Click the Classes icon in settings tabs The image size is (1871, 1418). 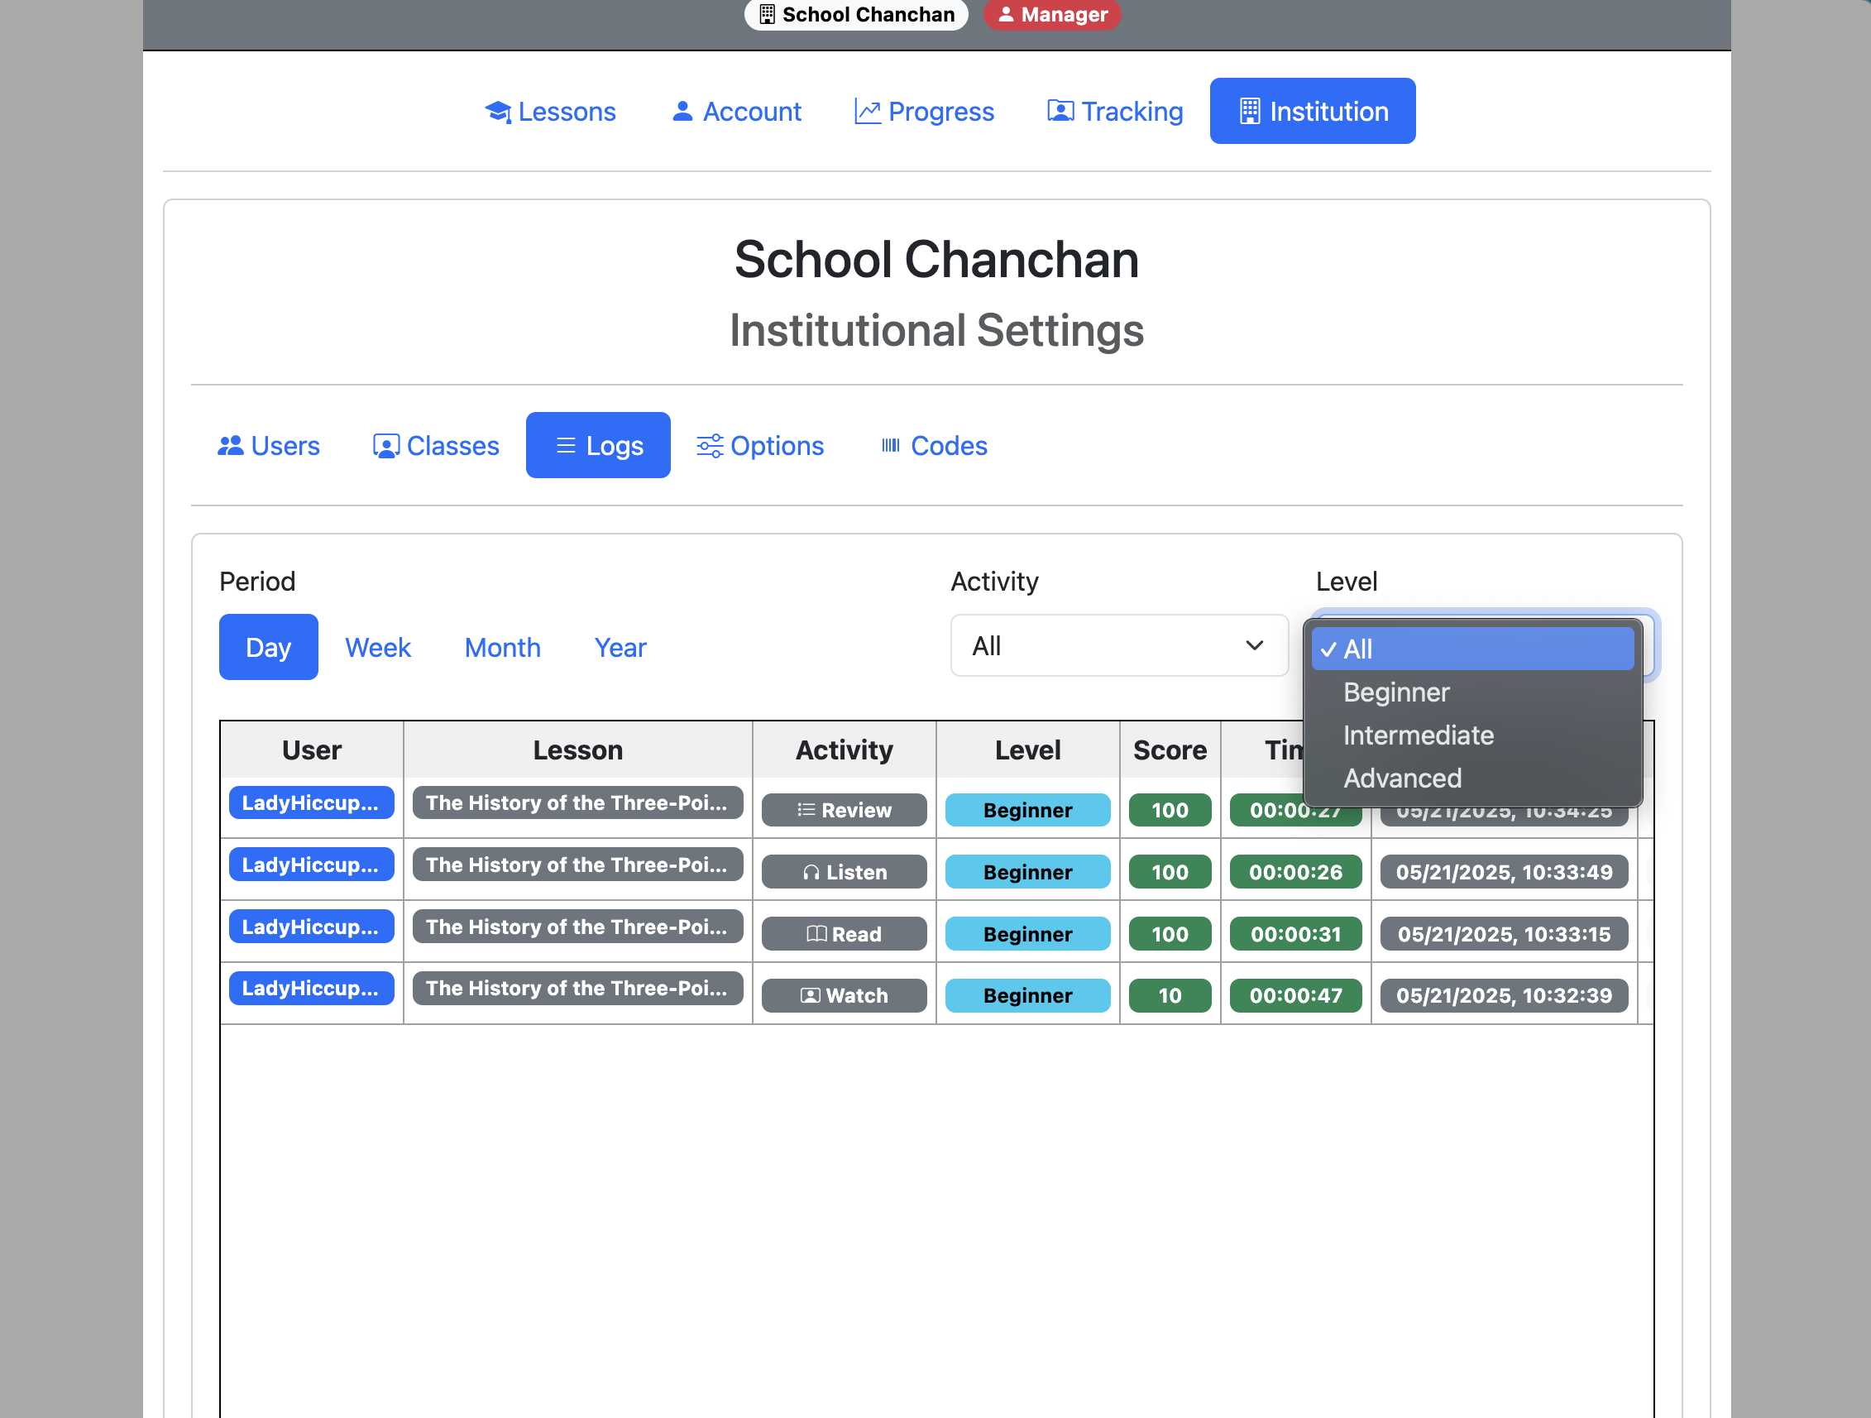386,446
